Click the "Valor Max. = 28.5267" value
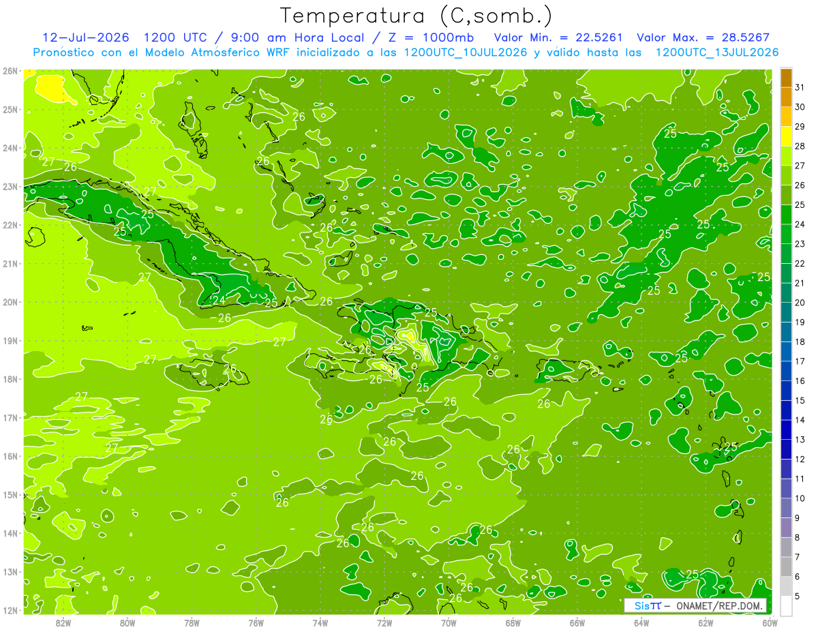This screenshot has height=632, width=818. click(703, 37)
